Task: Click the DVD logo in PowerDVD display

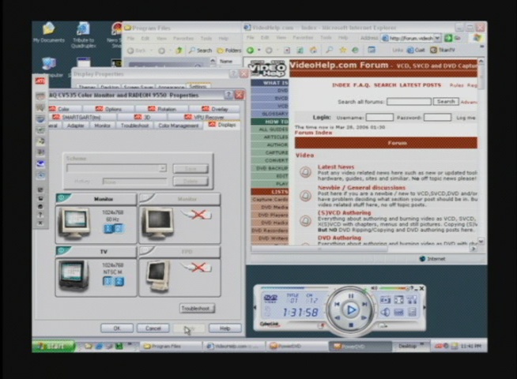Action: 270,298
